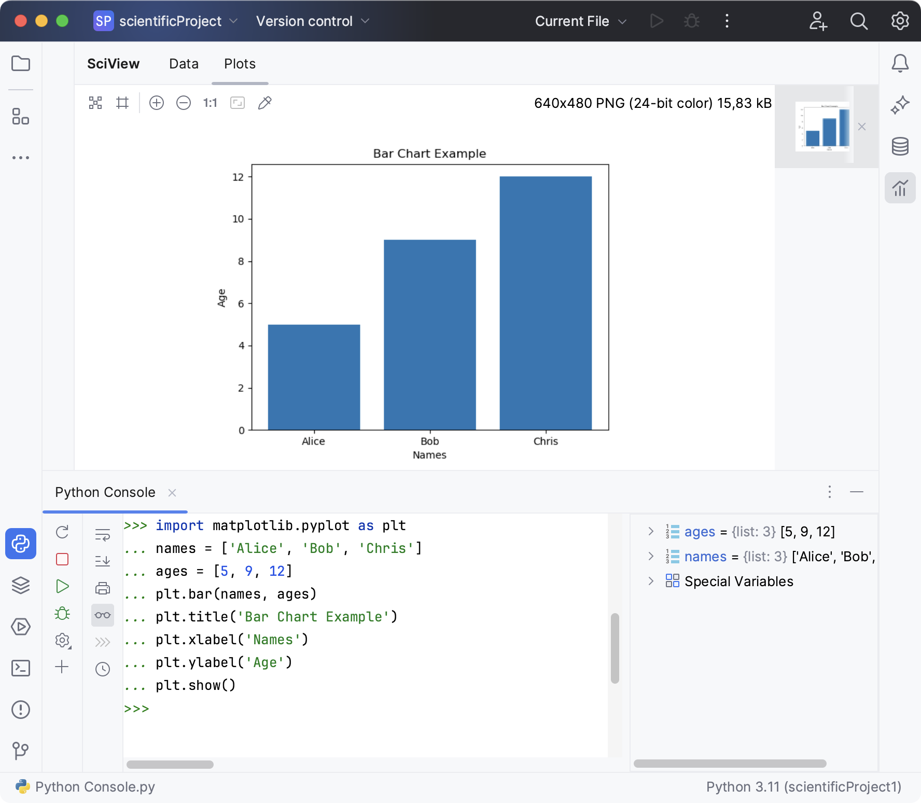Zoom out of the plot view

tap(183, 103)
